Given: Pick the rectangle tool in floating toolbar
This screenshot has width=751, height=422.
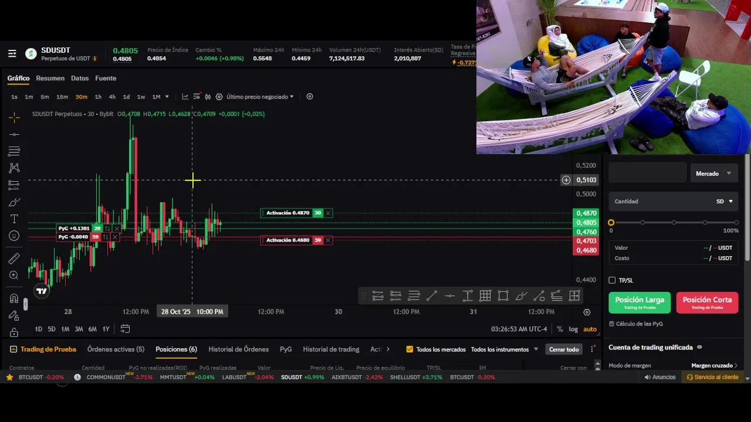Looking at the screenshot, I should (503, 296).
